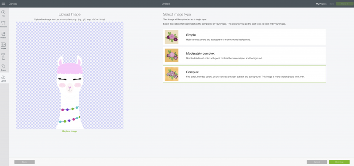
Task: Click the Upload Image heading
Action: (69, 15)
